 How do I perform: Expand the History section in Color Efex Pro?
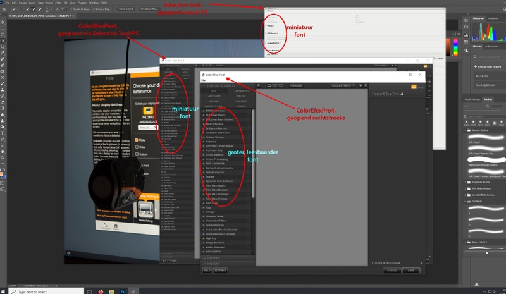pos(211,264)
